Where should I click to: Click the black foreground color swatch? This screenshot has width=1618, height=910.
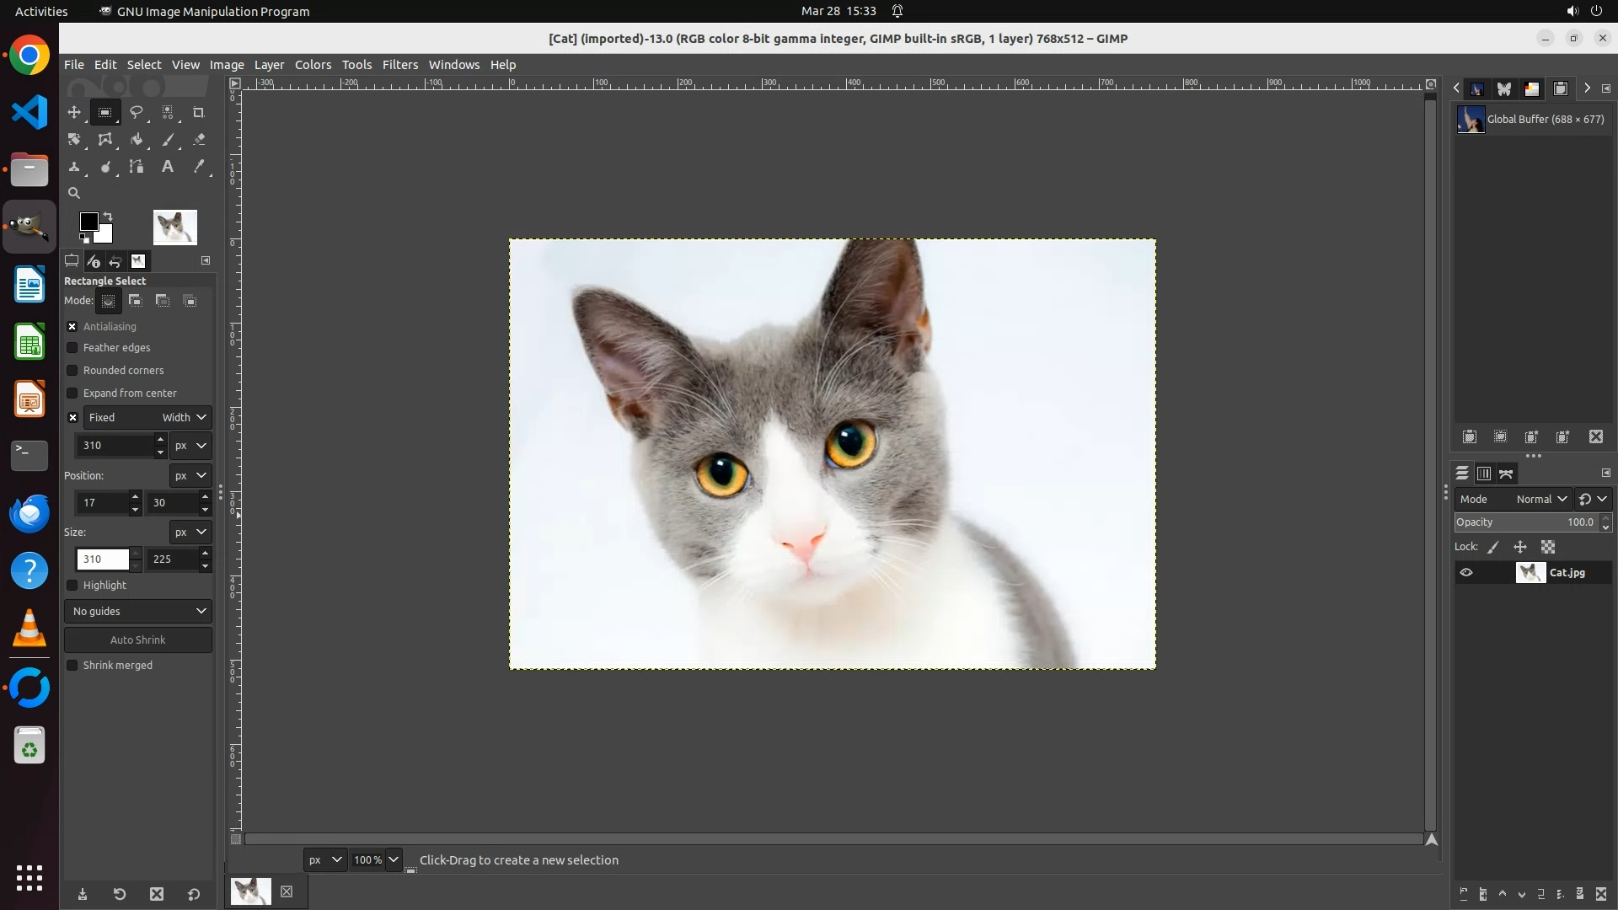point(88,221)
